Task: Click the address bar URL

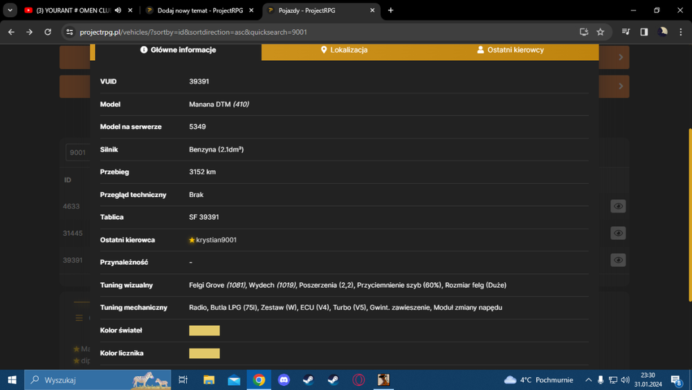Action: coord(193,32)
